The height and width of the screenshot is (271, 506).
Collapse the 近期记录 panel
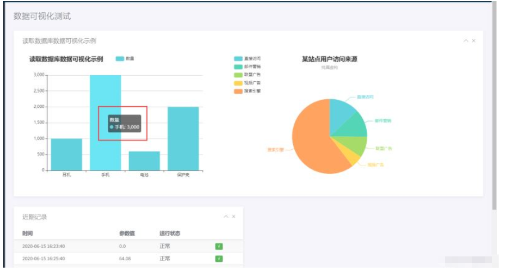click(226, 217)
